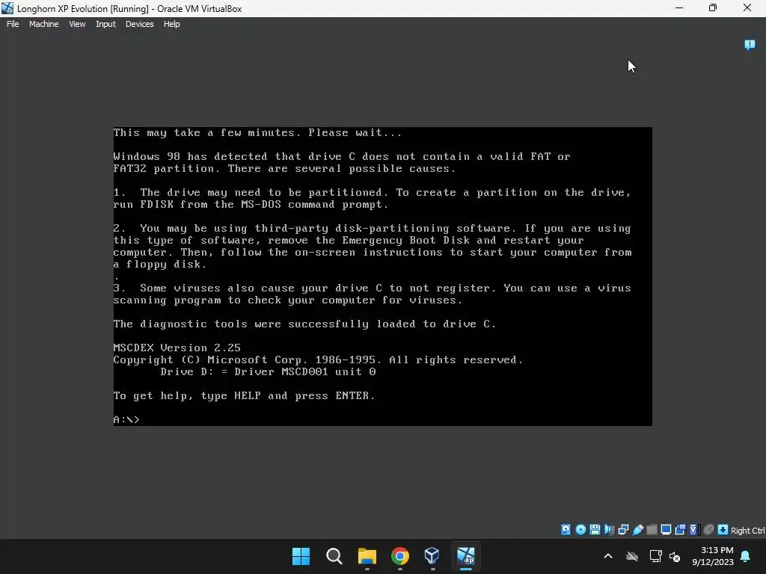Click the 'To get help, type HELP' line
The width and height of the screenshot is (766, 574).
[245, 396]
